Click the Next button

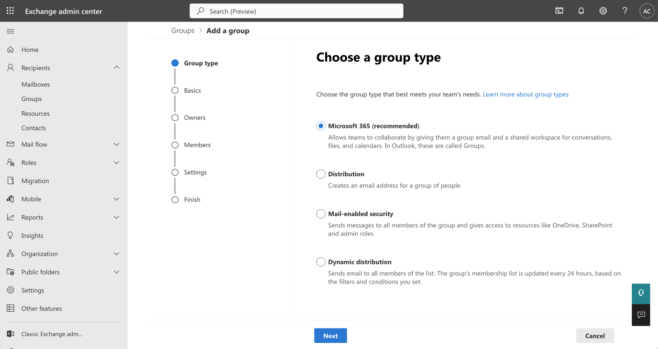click(330, 335)
